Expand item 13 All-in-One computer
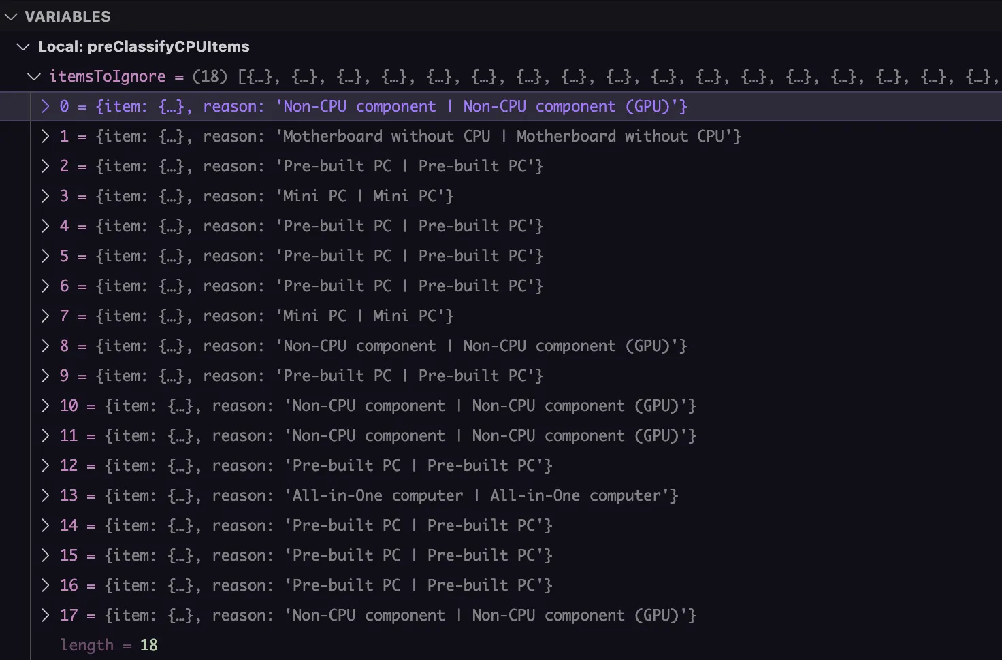This screenshot has height=660, width=1002. pos(45,496)
